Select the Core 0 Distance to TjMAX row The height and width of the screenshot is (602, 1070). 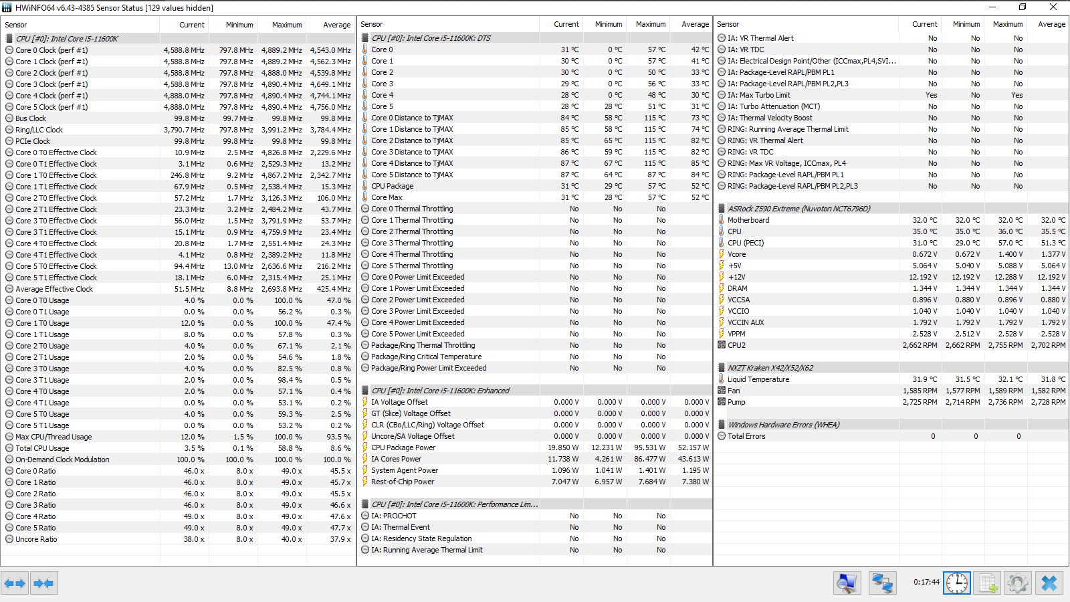tap(535, 118)
